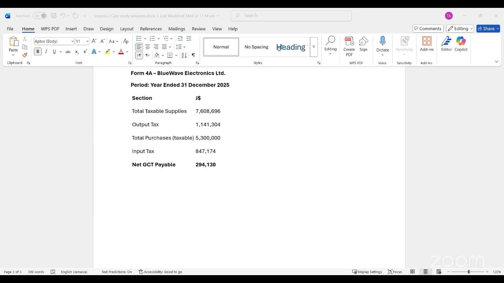This screenshot has height=283, width=504.
Task: Click the Create PDF icon
Action: point(349,46)
